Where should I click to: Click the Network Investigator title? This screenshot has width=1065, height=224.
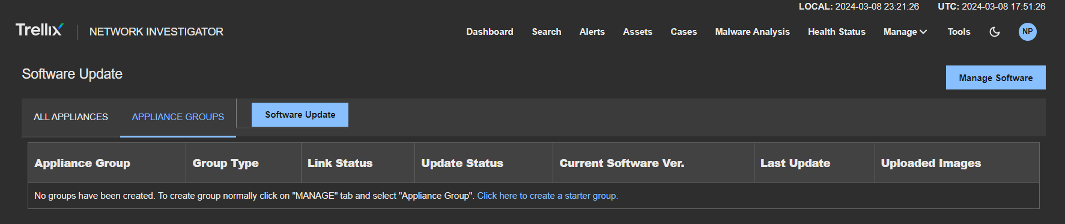pyautogui.click(x=156, y=32)
